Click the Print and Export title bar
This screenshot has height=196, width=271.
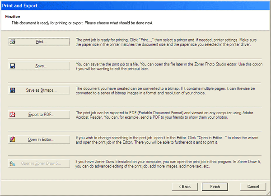(135, 5)
